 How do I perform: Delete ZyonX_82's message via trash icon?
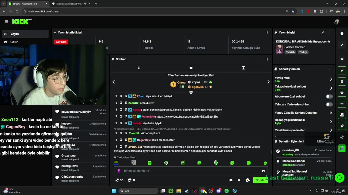pyautogui.click(x=116, y=147)
